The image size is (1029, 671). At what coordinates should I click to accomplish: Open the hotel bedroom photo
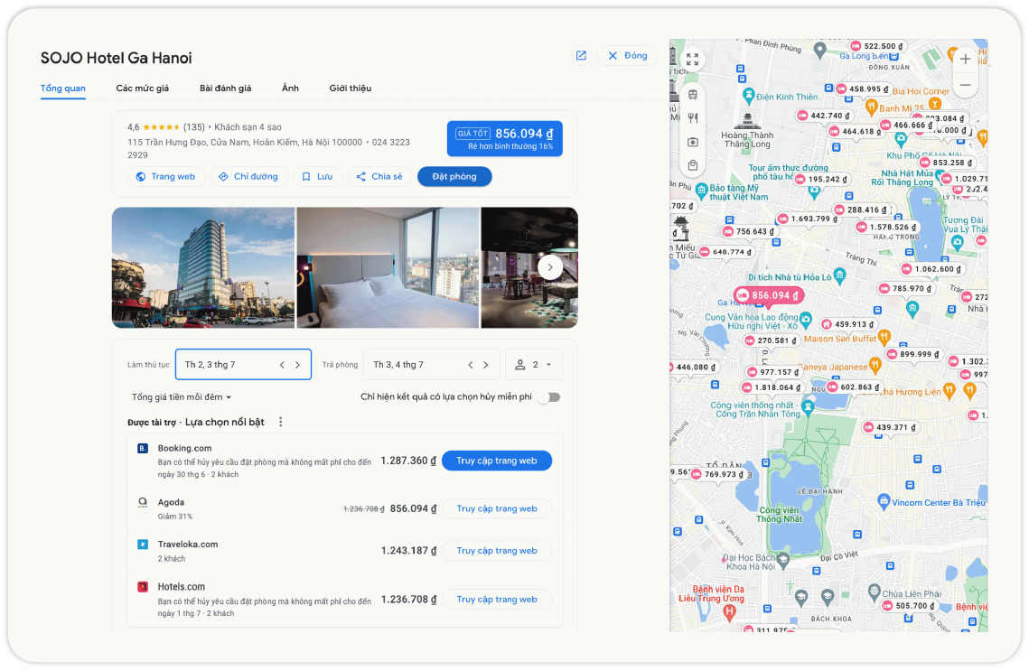388,267
